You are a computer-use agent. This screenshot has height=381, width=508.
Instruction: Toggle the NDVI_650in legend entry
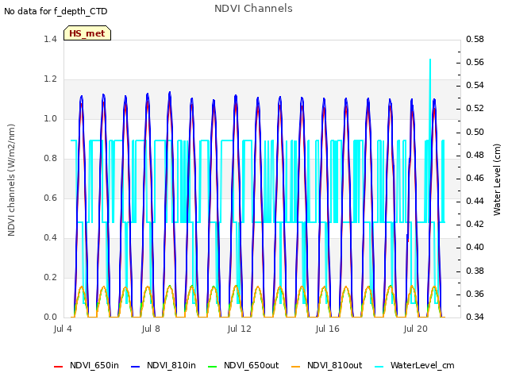(x=87, y=366)
